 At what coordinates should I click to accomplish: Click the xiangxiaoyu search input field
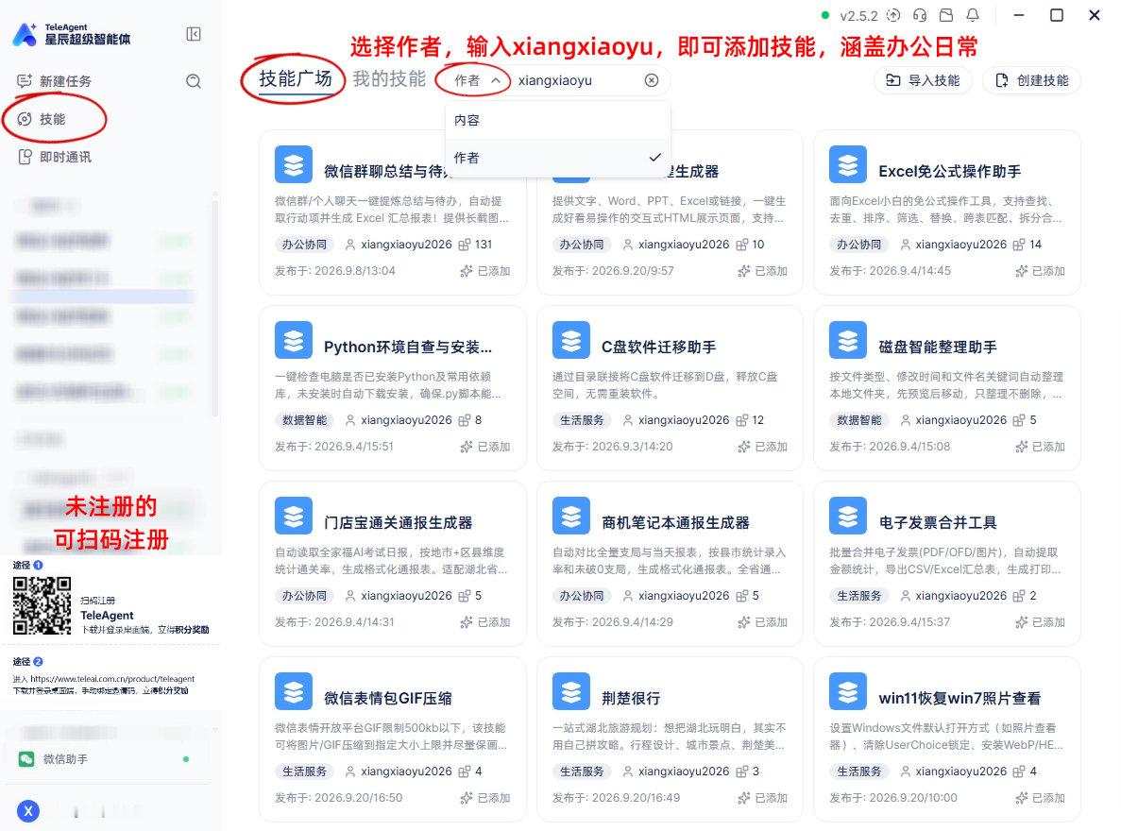click(x=578, y=80)
